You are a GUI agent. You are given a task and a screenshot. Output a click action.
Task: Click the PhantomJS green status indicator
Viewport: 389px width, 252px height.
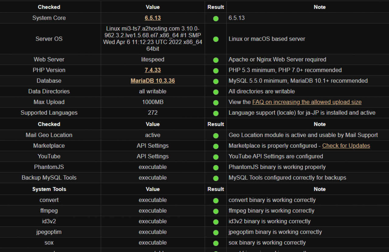coord(216,167)
